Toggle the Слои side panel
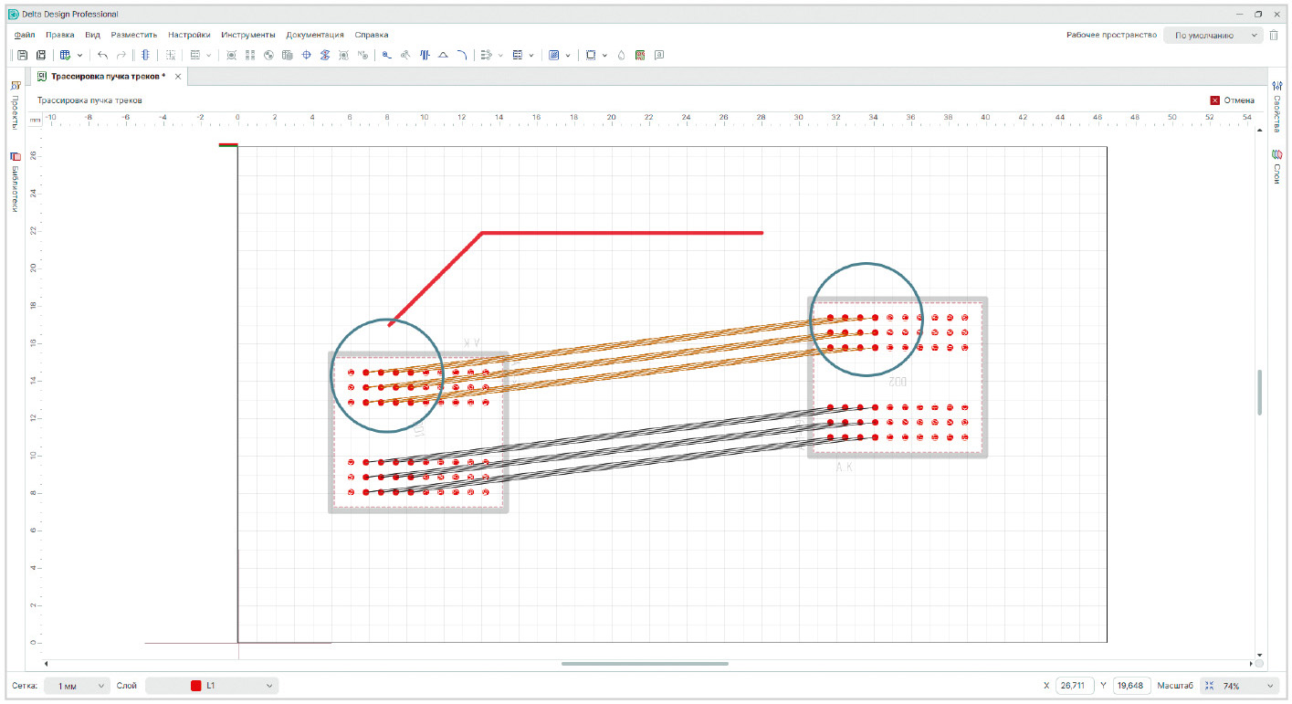 coord(1278,168)
